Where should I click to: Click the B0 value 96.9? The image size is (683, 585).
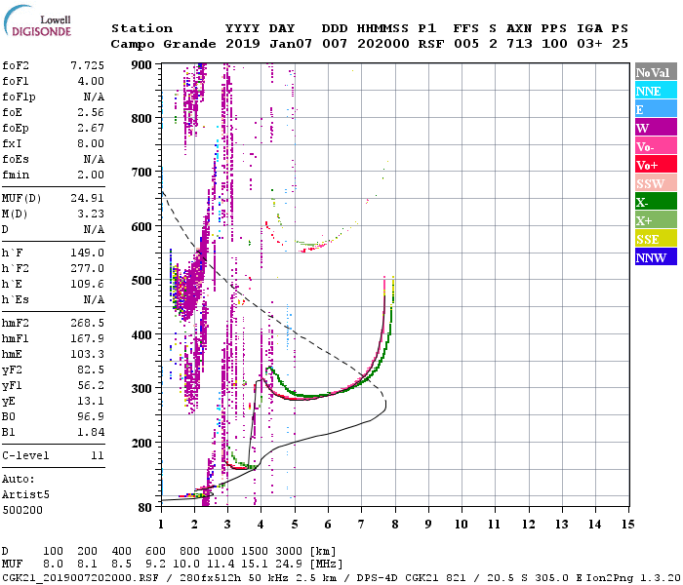[x=91, y=417]
